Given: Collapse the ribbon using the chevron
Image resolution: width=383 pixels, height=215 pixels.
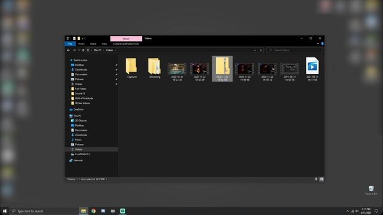Looking at the screenshot, I should (318, 44).
